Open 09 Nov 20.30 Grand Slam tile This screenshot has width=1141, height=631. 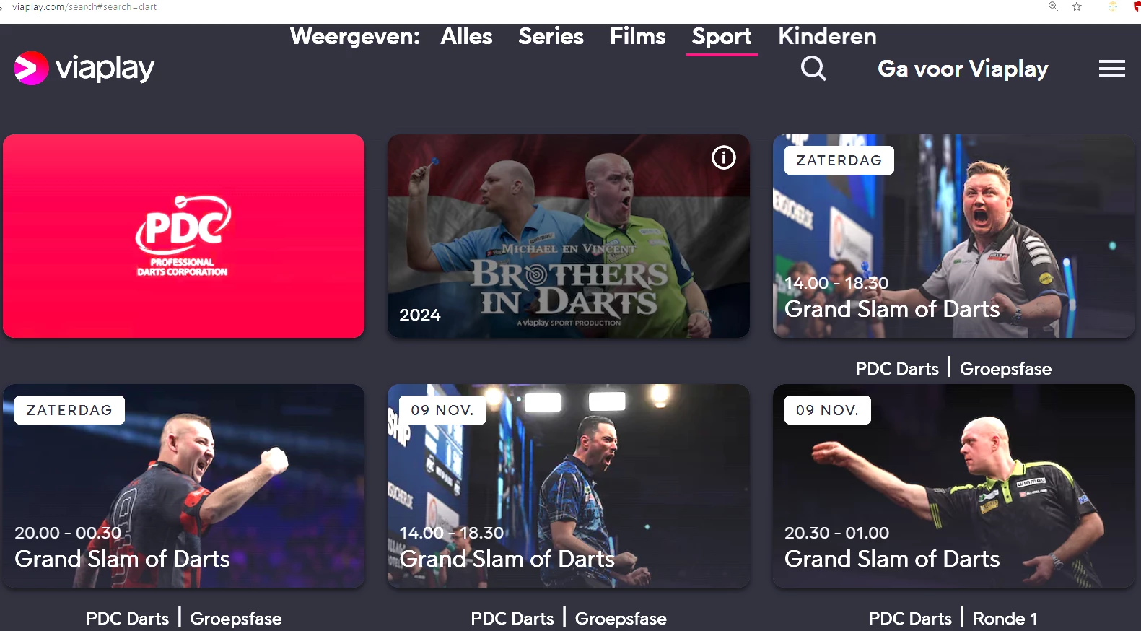[x=953, y=486]
